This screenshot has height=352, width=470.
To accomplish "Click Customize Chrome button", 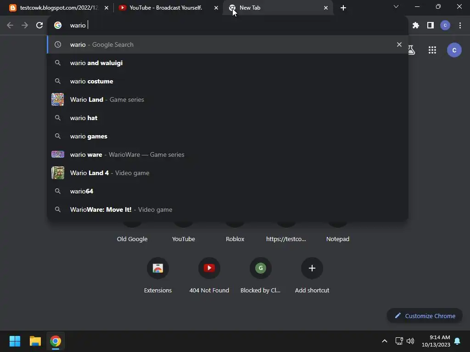I will point(425,316).
